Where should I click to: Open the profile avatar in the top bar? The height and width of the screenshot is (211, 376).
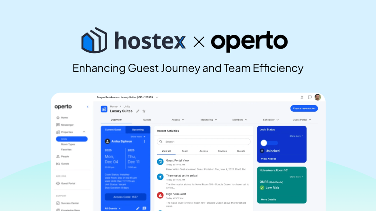tap(317, 97)
